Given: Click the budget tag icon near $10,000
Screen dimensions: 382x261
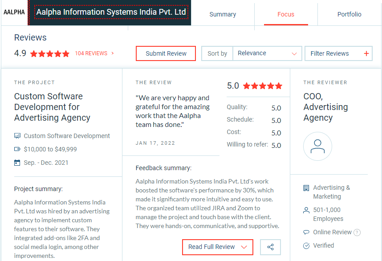Looking at the screenshot, I should pyautogui.click(x=17, y=149).
